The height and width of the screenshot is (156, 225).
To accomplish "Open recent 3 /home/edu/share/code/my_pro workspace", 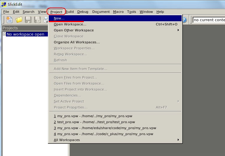I will coord(115,128).
